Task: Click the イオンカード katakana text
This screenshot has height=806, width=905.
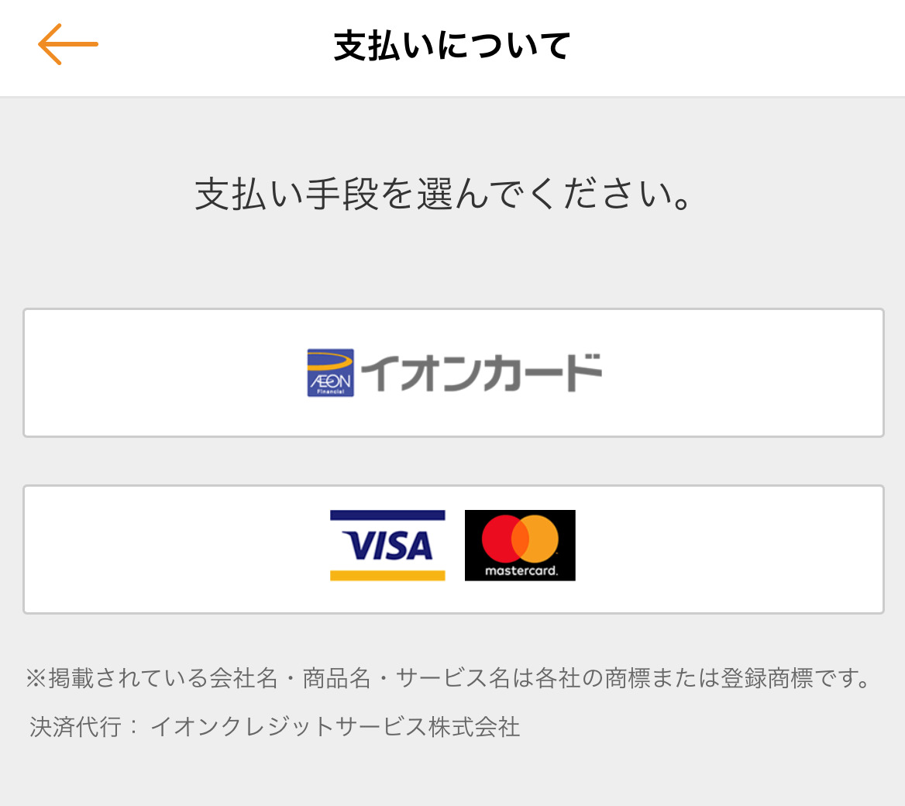Action: (482, 373)
